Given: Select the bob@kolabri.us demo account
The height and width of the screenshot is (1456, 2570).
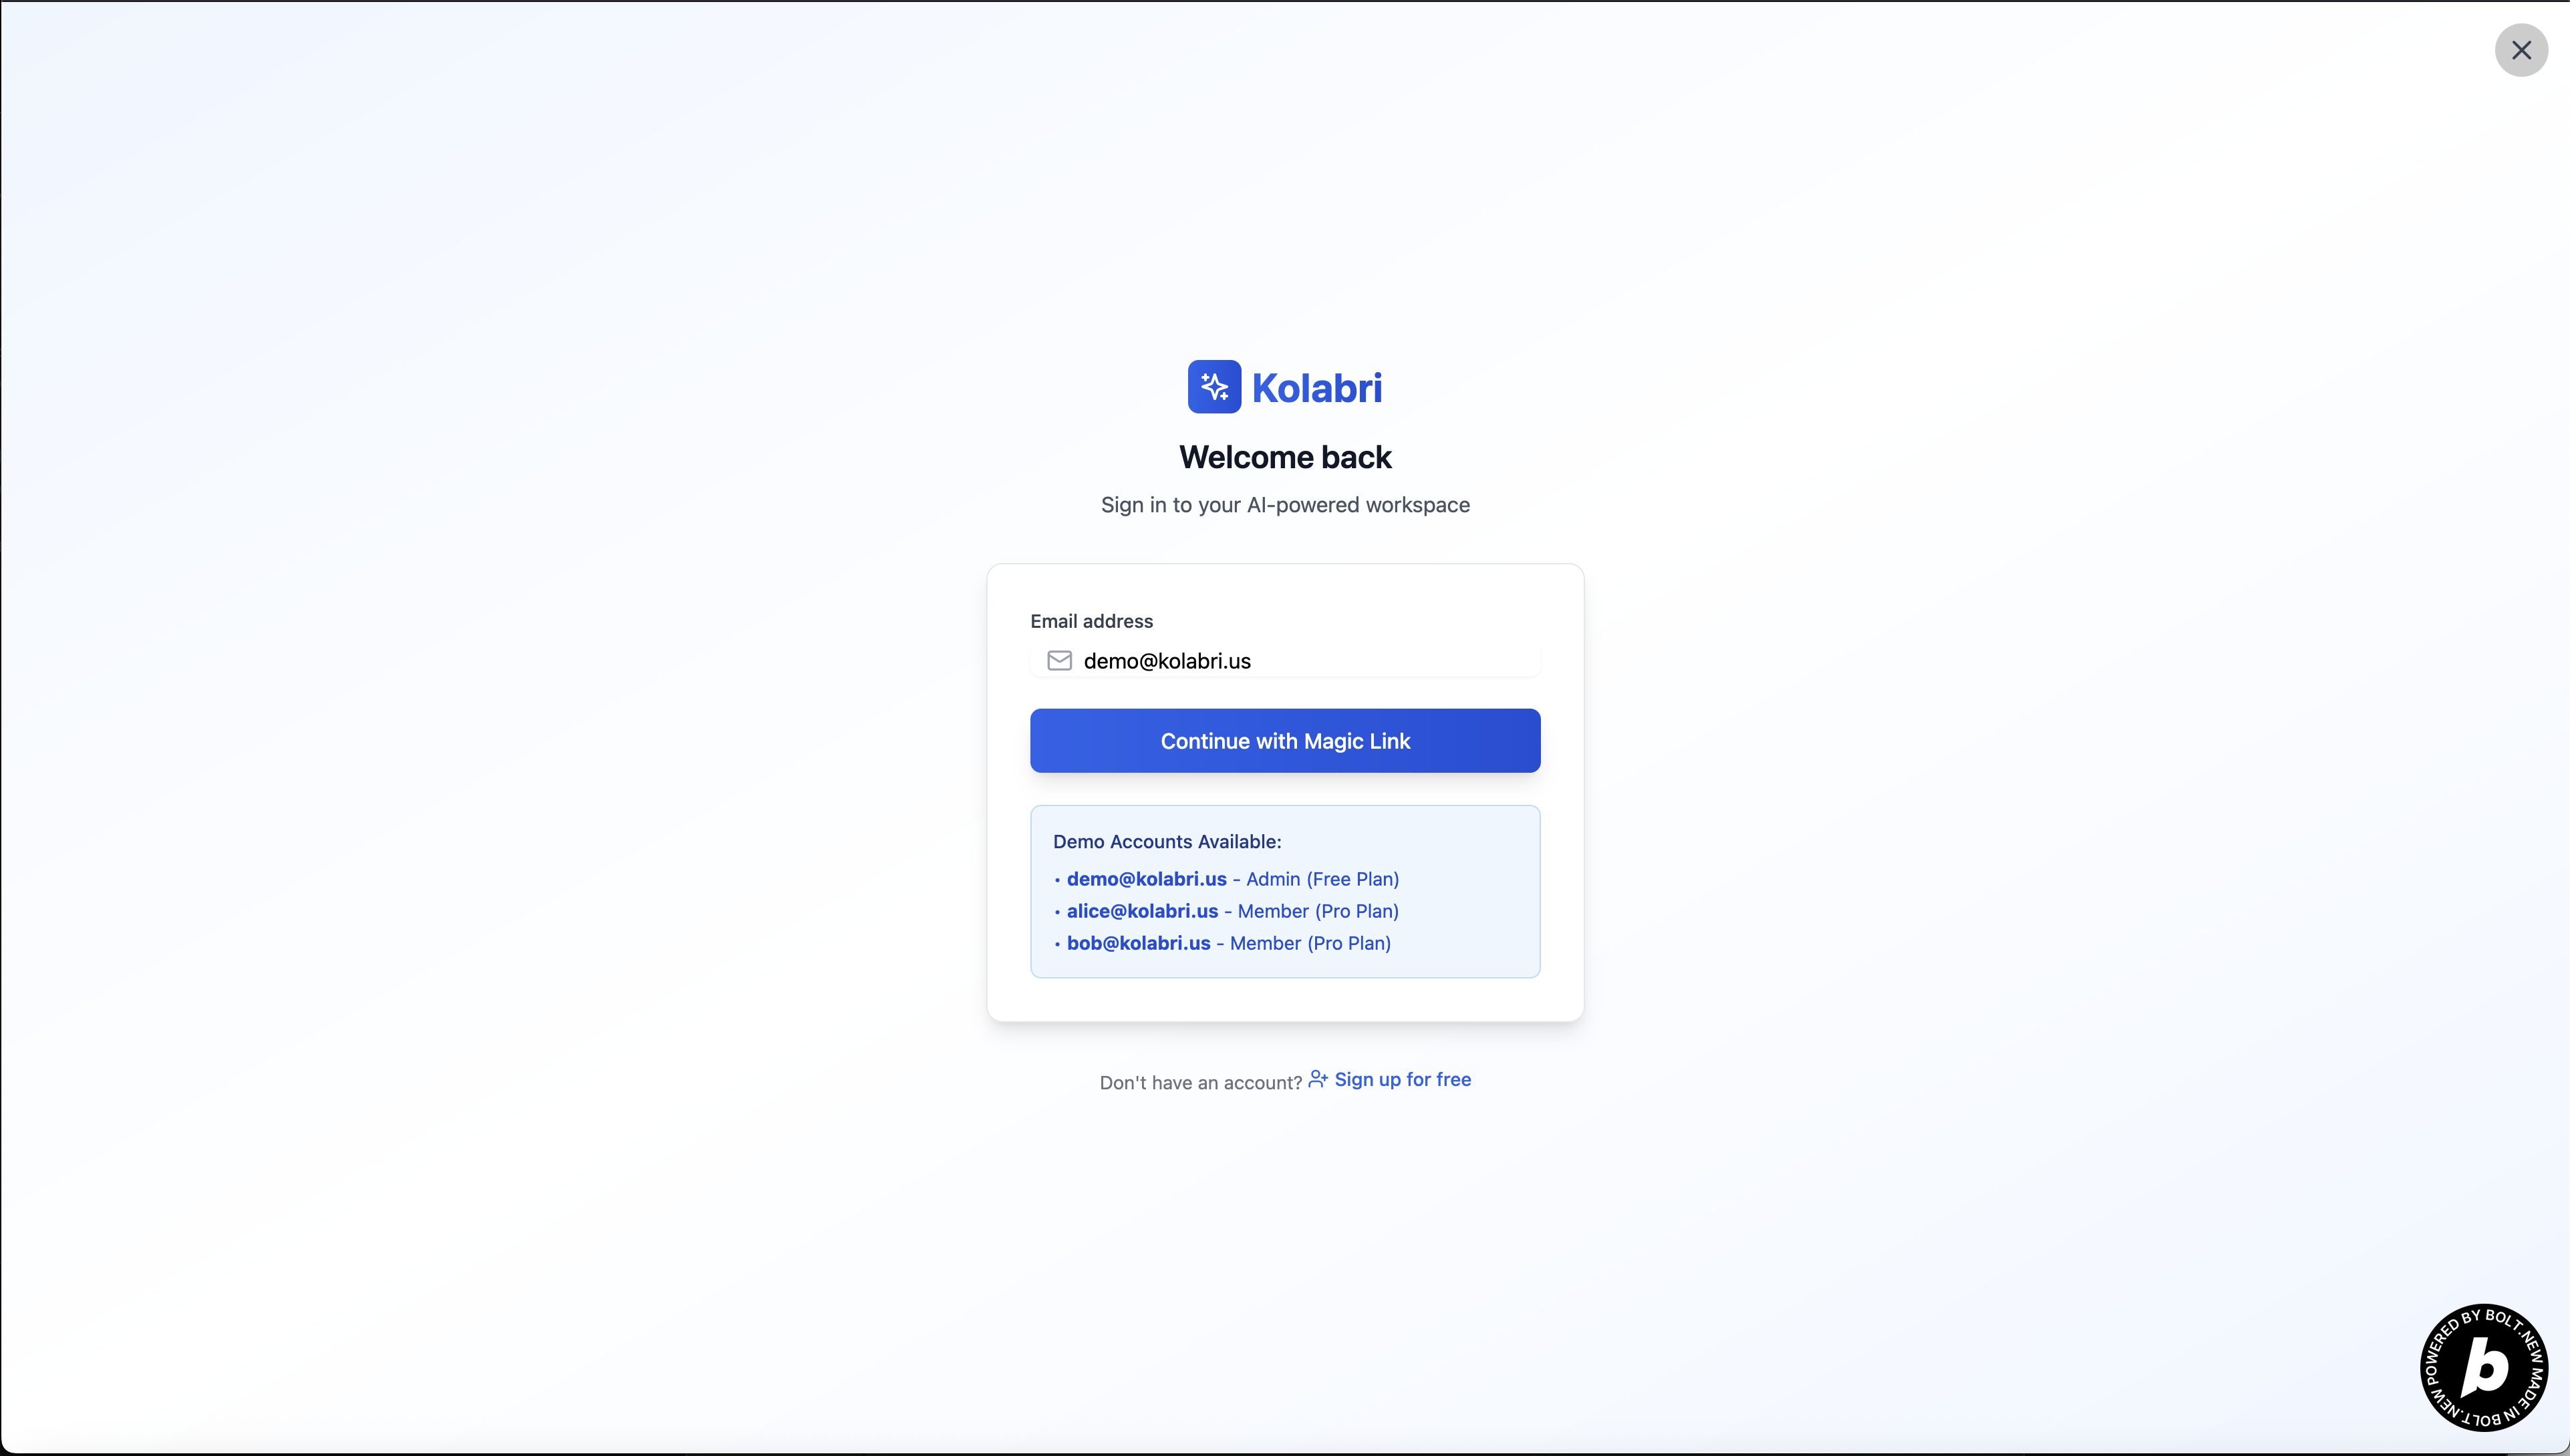Looking at the screenshot, I should click(1139, 943).
